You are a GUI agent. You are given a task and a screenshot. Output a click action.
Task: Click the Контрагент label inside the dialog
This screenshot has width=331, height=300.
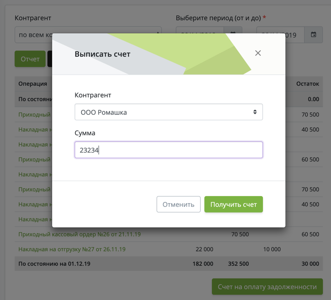coord(93,95)
